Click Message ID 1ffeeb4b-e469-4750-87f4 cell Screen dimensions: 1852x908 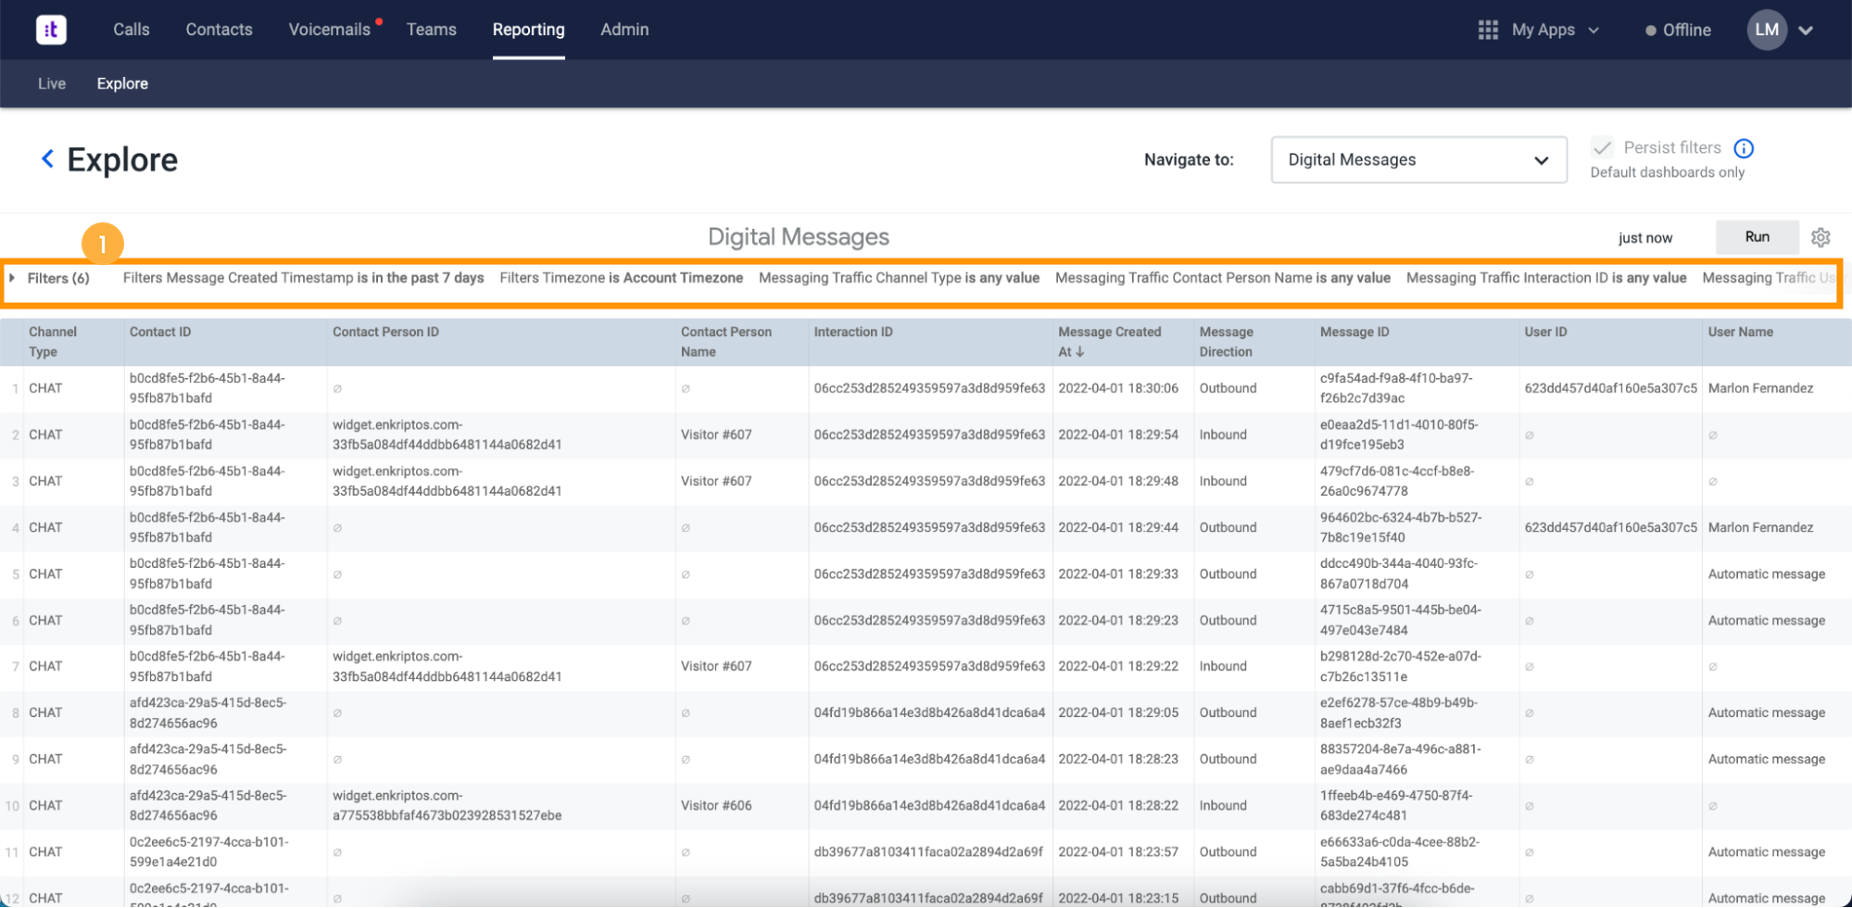[x=1396, y=806]
